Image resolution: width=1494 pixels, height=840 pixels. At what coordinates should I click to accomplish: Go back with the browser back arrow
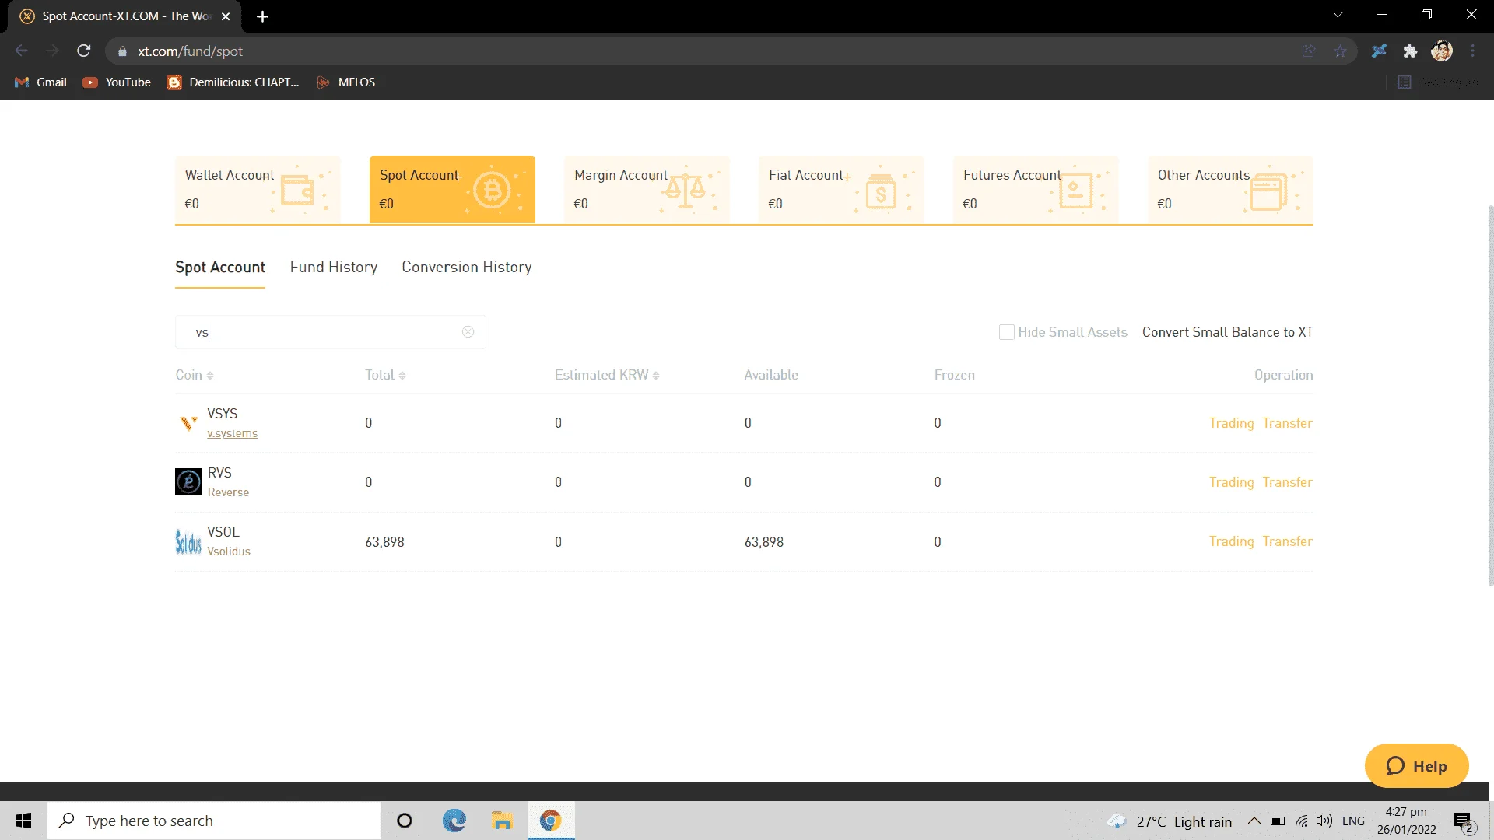[22, 51]
